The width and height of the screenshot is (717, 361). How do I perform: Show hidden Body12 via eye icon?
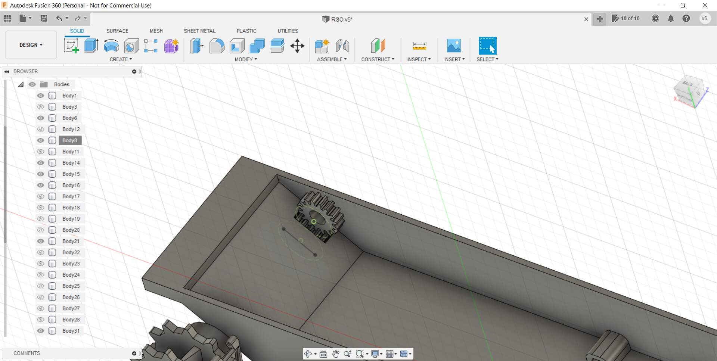point(40,129)
